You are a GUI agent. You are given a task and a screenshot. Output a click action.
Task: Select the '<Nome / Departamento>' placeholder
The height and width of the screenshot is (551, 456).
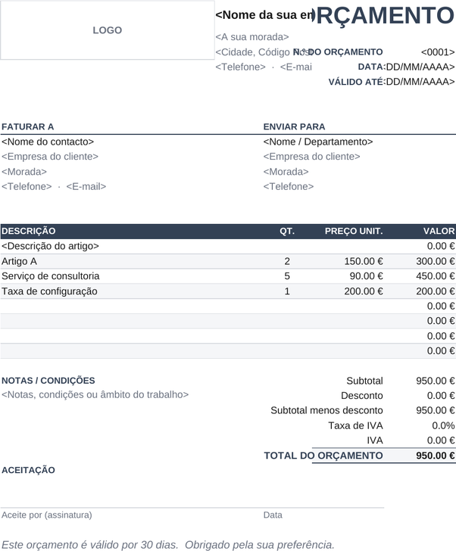[x=318, y=142]
